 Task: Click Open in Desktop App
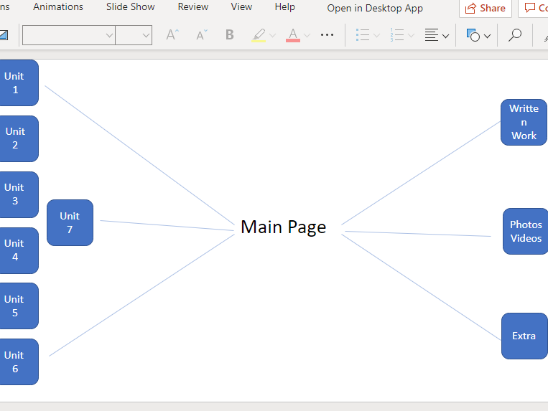(375, 9)
